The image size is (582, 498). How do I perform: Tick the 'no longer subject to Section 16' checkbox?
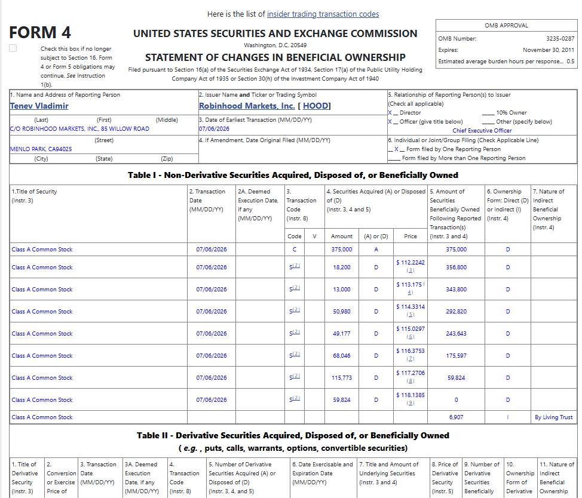point(13,48)
